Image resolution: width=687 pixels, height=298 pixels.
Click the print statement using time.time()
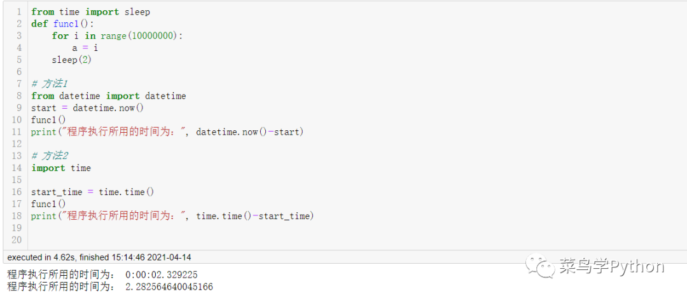(172, 216)
